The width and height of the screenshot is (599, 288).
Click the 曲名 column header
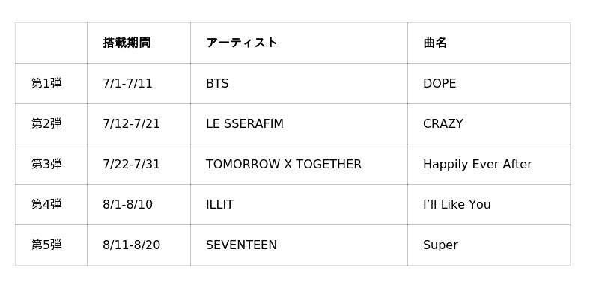pyautogui.click(x=435, y=43)
